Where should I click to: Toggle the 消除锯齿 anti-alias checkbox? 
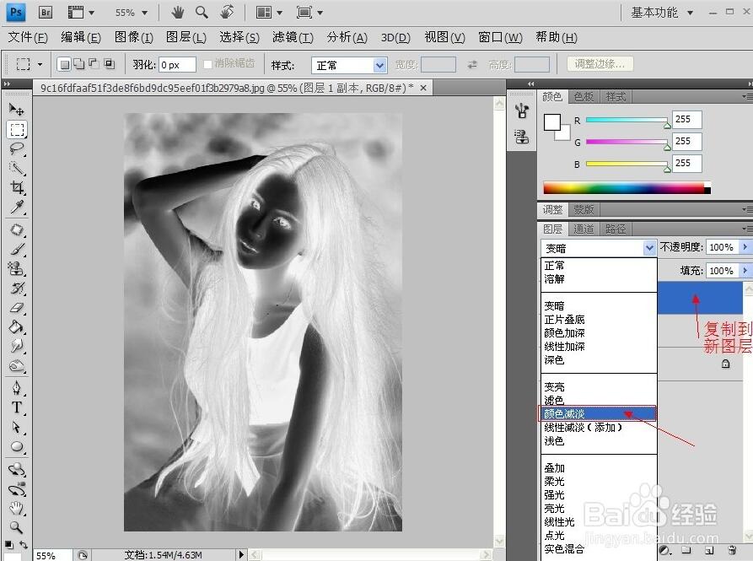tap(208, 64)
